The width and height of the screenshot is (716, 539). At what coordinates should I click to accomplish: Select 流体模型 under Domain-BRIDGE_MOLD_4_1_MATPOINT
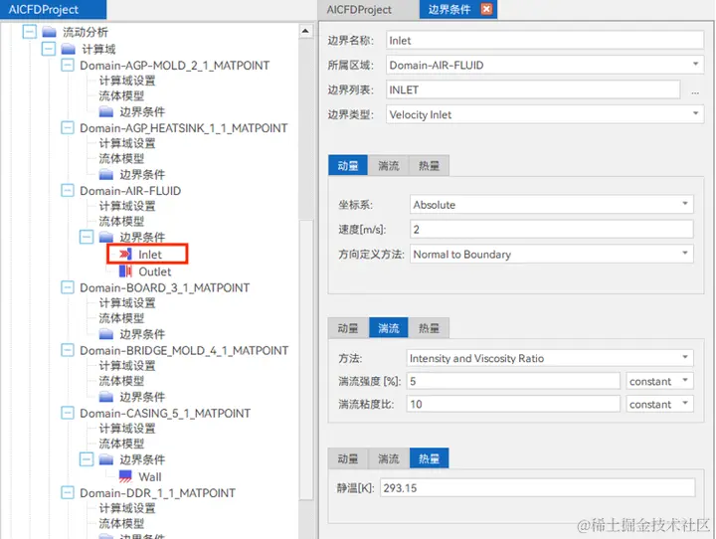pos(121,381)
